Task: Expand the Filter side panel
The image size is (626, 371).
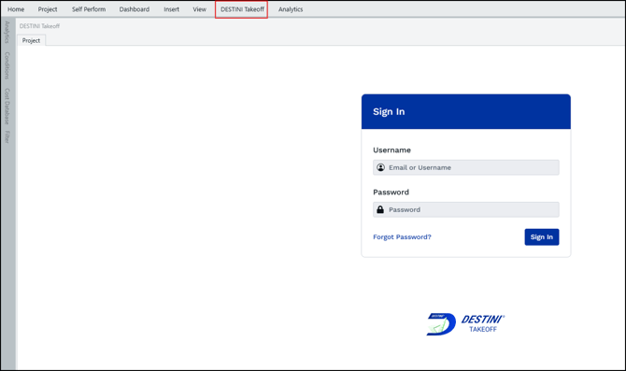Action: click(x=7, y=136)
